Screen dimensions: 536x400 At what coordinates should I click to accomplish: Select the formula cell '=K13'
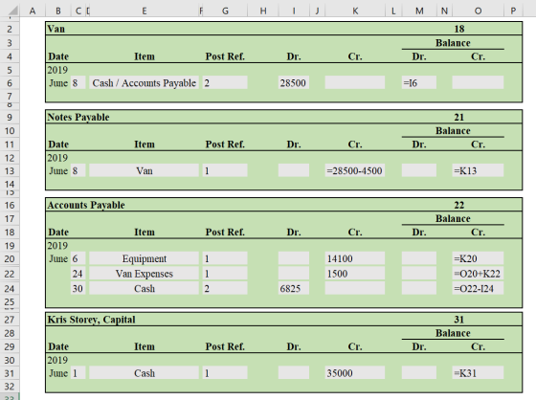click(x=478, y=170)
